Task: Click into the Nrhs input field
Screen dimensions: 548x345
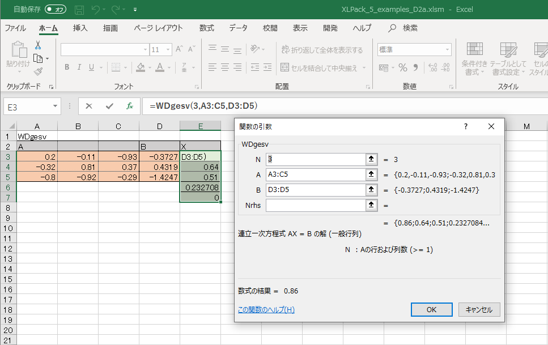Action: pos(315,205)
